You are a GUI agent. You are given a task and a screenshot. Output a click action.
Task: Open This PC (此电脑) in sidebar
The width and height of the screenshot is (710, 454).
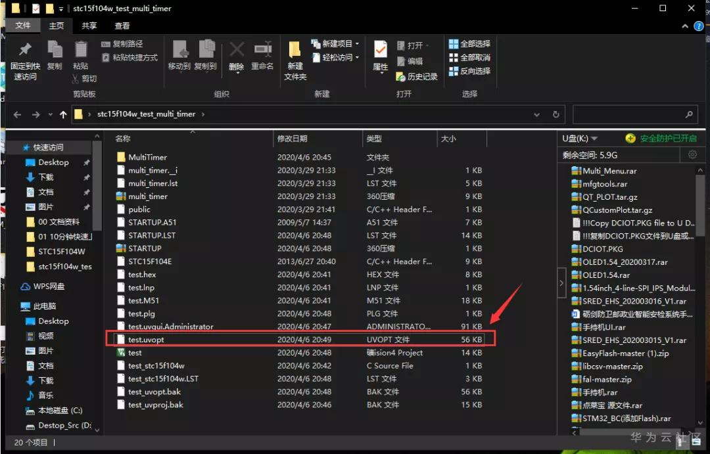tap(45, 306)
